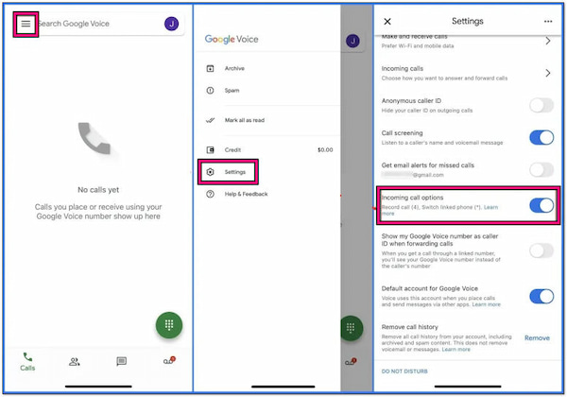The width and height of the screenshot is (567, 397).
Task: Click the Google Voice logo in the drawer
Action: pos(232,39)
